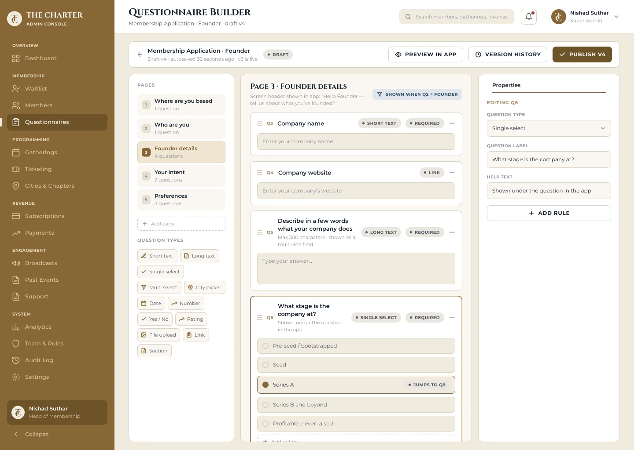The image size is (634, 450).
Task: Edit the Help text field
Action: point(549,191)
